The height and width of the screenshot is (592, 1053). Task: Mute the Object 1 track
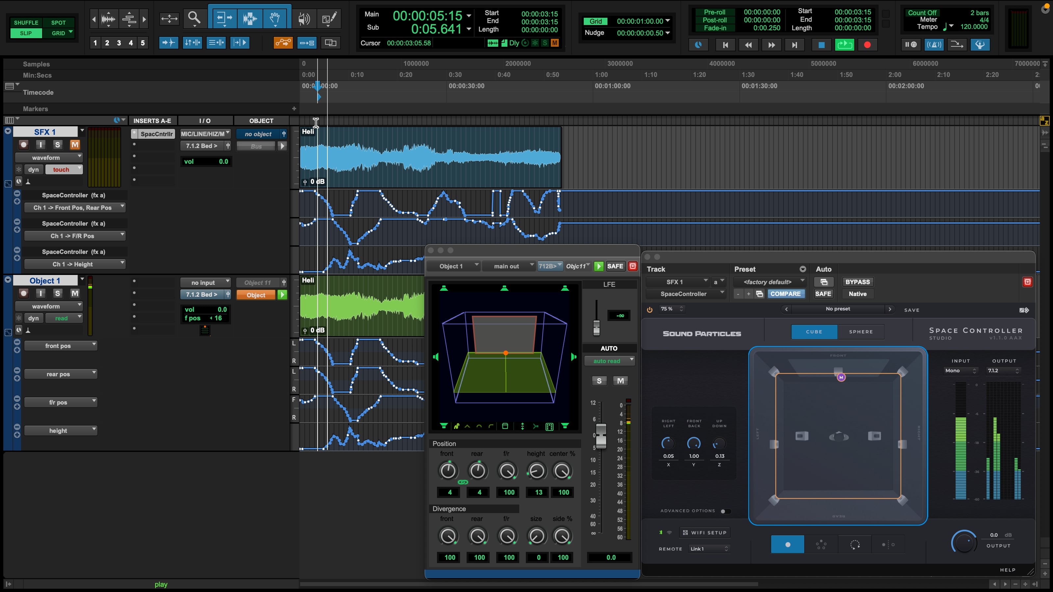click(x=75, y=293)
